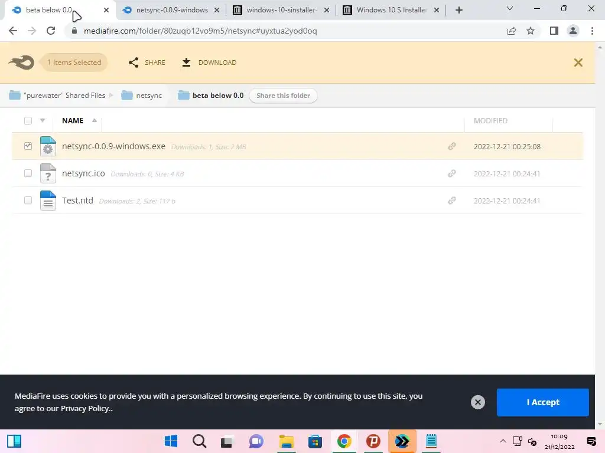Switch to the windows-10-sinstaller tab
Viewport: 605px width, 453px height.
pos(281,10)
